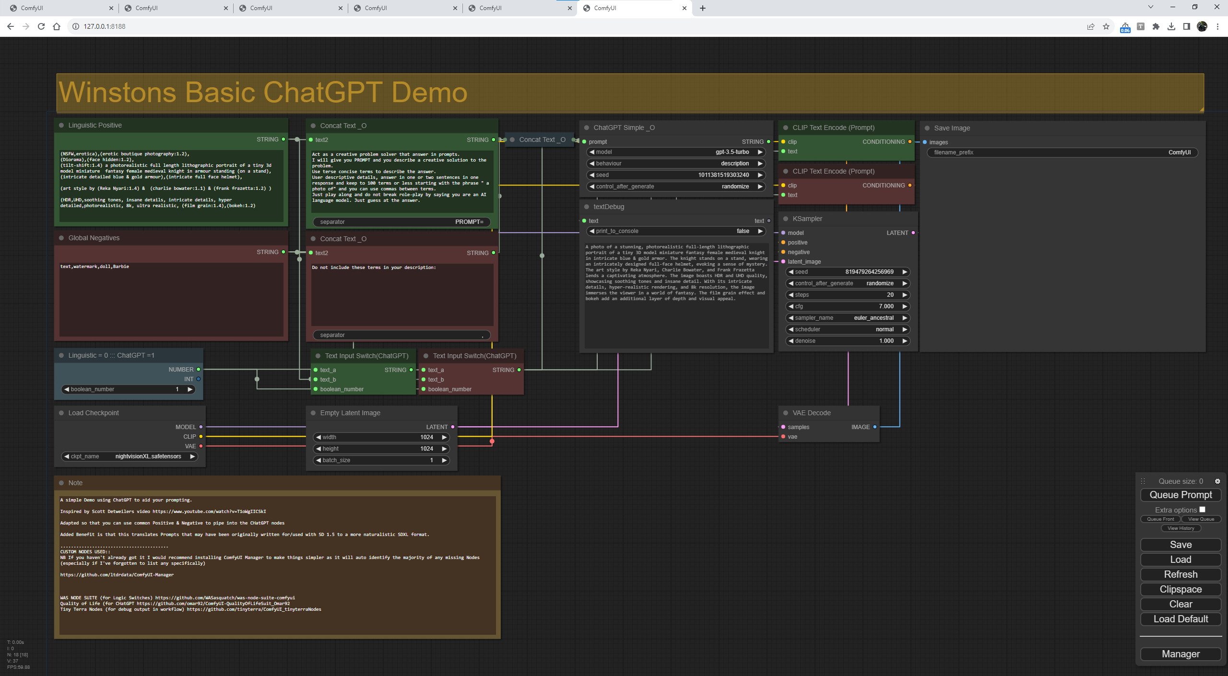Collapse the Save Image node dot

(x=927, y=128)
